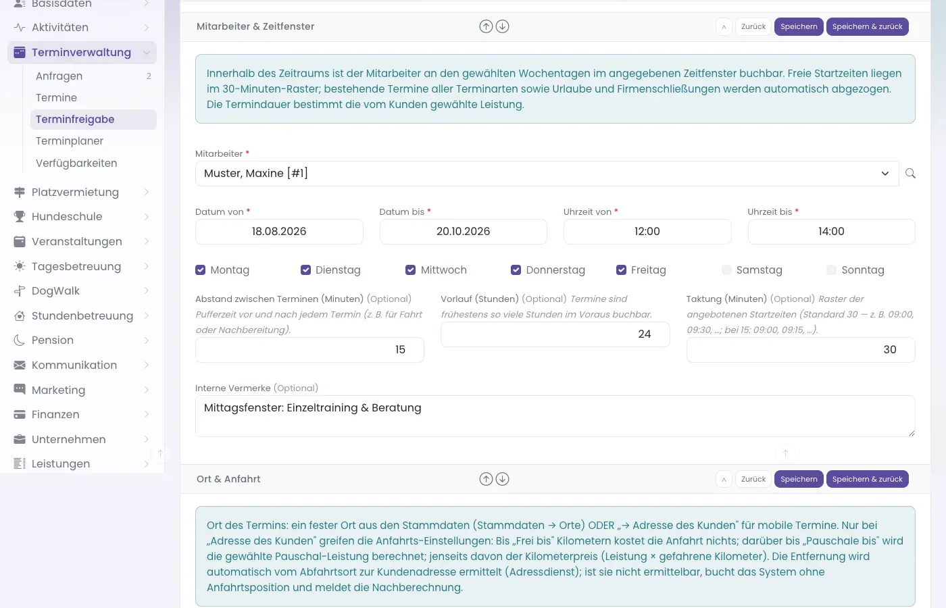The image size is (946, 608).
Task: Move Ort & Anfahrt section down
Action: [503, 479]
